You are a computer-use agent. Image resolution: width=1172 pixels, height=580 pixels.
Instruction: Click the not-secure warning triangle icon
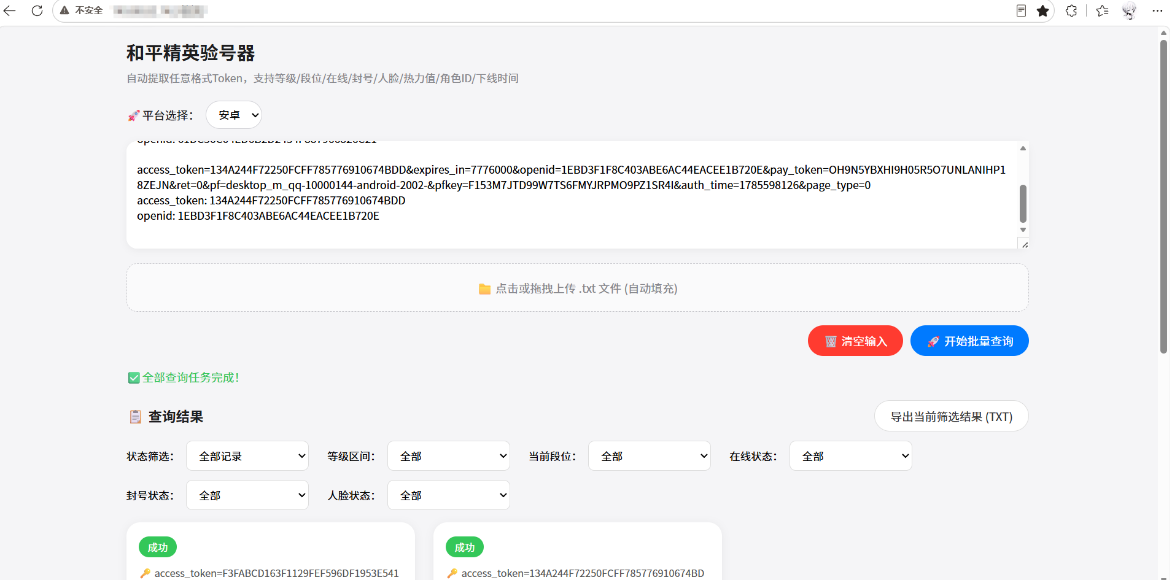(64, 10)
